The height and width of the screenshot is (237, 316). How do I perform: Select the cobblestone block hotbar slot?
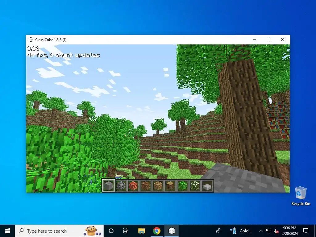point(121,185)
